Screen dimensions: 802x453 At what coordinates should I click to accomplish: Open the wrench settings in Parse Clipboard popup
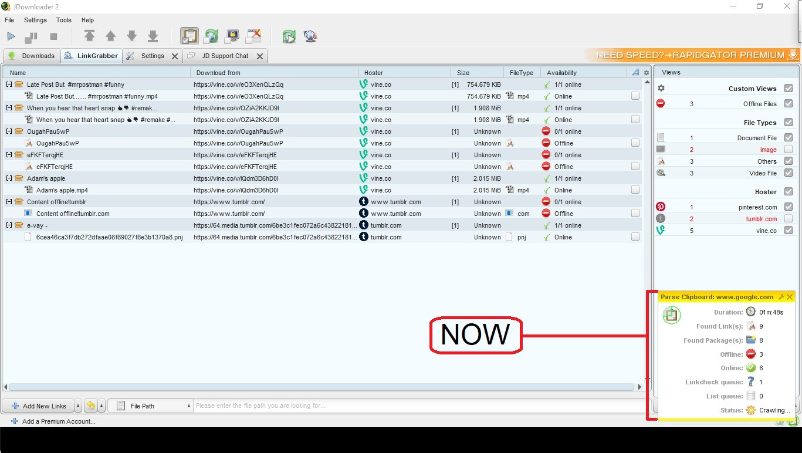(x=781, y=297)
